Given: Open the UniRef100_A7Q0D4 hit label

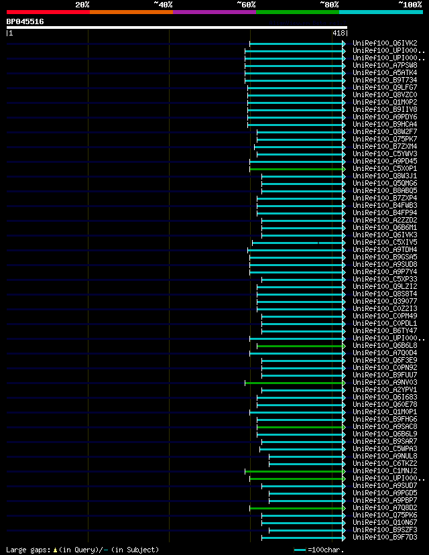Looking at the screenshot, I should click(x=385, y=353).
